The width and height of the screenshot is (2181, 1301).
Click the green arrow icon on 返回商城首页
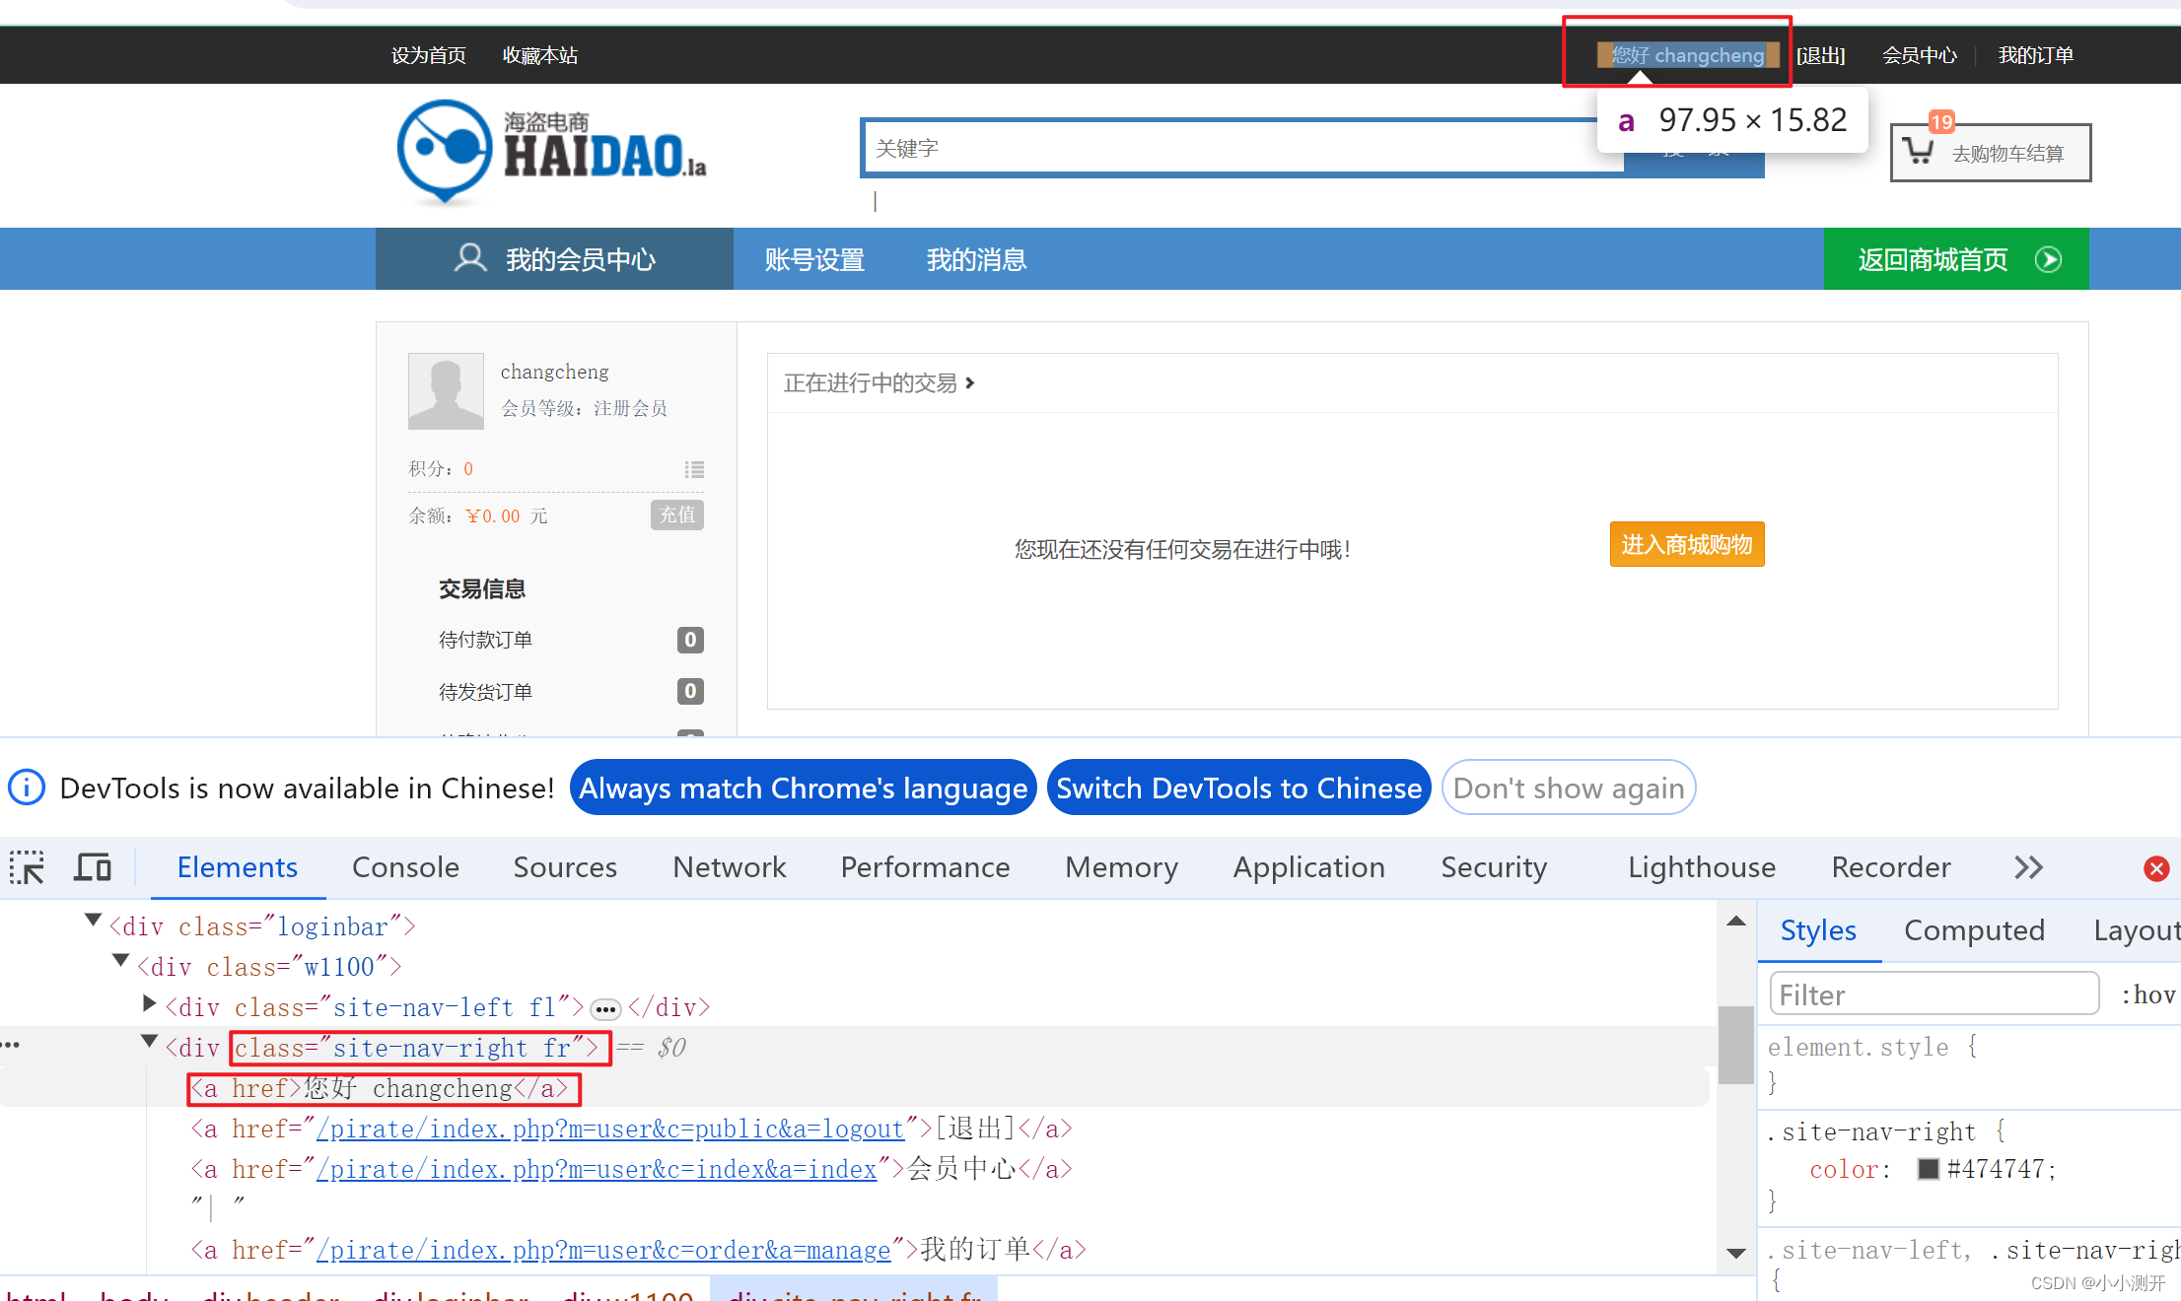point(2049,259)
